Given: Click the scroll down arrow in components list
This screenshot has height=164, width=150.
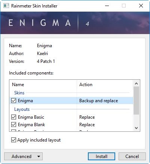Looking at the screenshot, I should pyautogui.click(x=136, y=128).
